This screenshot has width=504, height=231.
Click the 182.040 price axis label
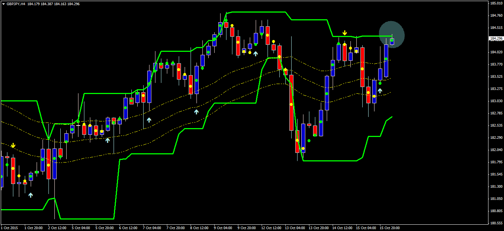496,150
